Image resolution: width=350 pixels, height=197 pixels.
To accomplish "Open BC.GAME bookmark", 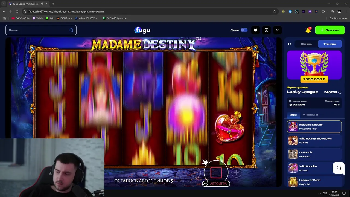I will click(x=115, y=18).
